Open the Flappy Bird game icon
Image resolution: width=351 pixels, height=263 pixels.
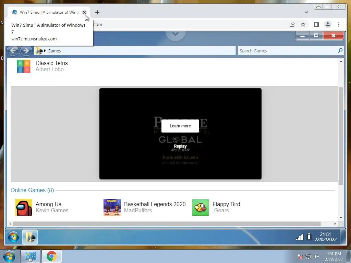(201, 208)
